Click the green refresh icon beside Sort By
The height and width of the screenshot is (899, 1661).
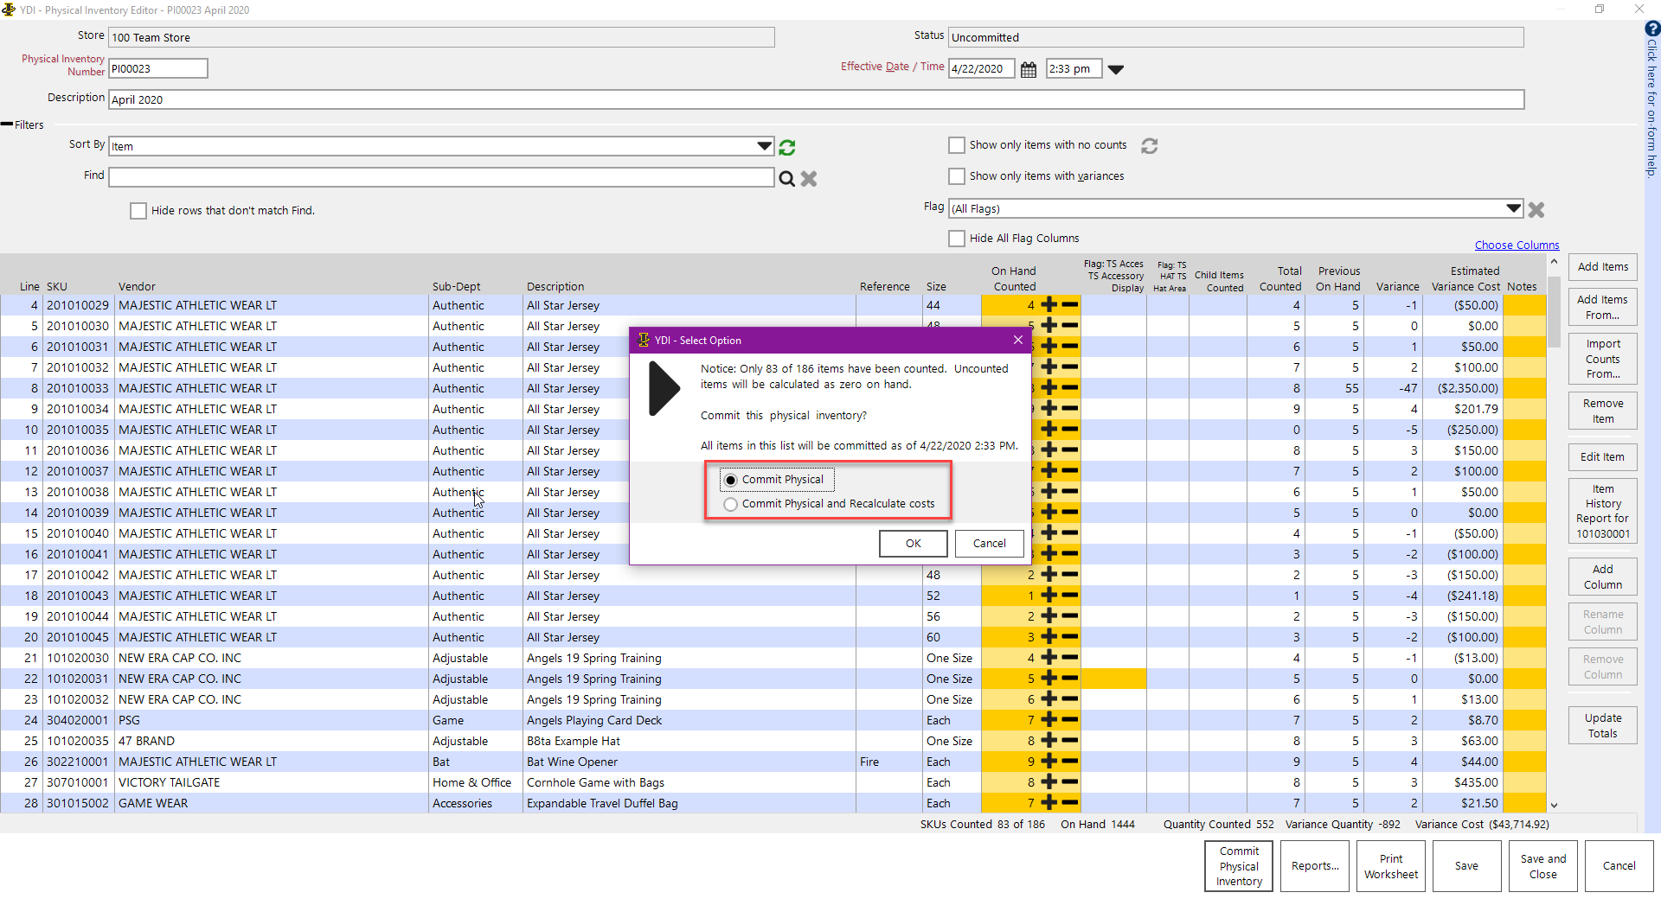click(x=786, y=148)
